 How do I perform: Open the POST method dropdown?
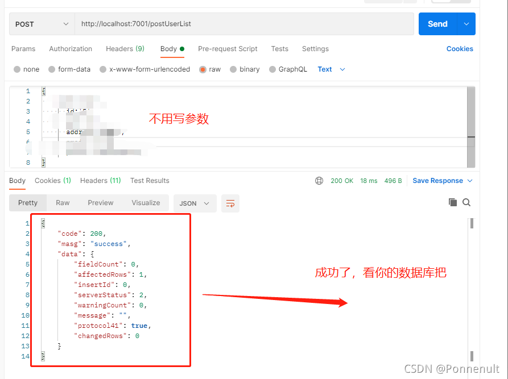click(42, 24)
